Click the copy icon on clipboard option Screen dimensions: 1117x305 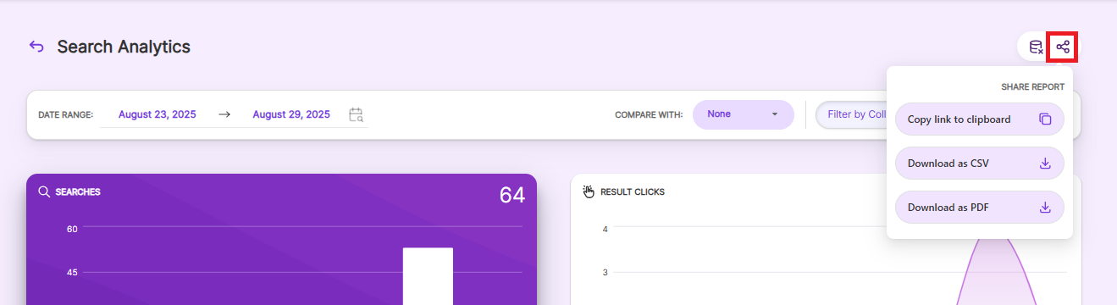[x=1045, y=119]
